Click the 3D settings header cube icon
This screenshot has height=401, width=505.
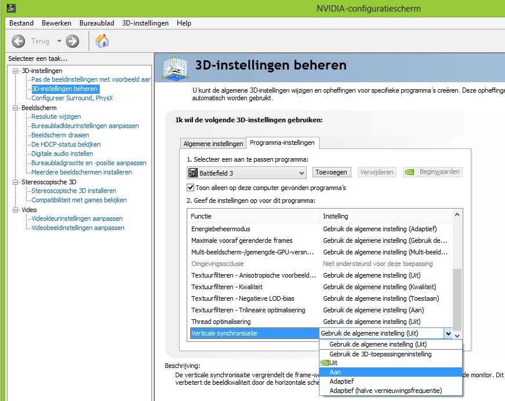click(175, 68)
